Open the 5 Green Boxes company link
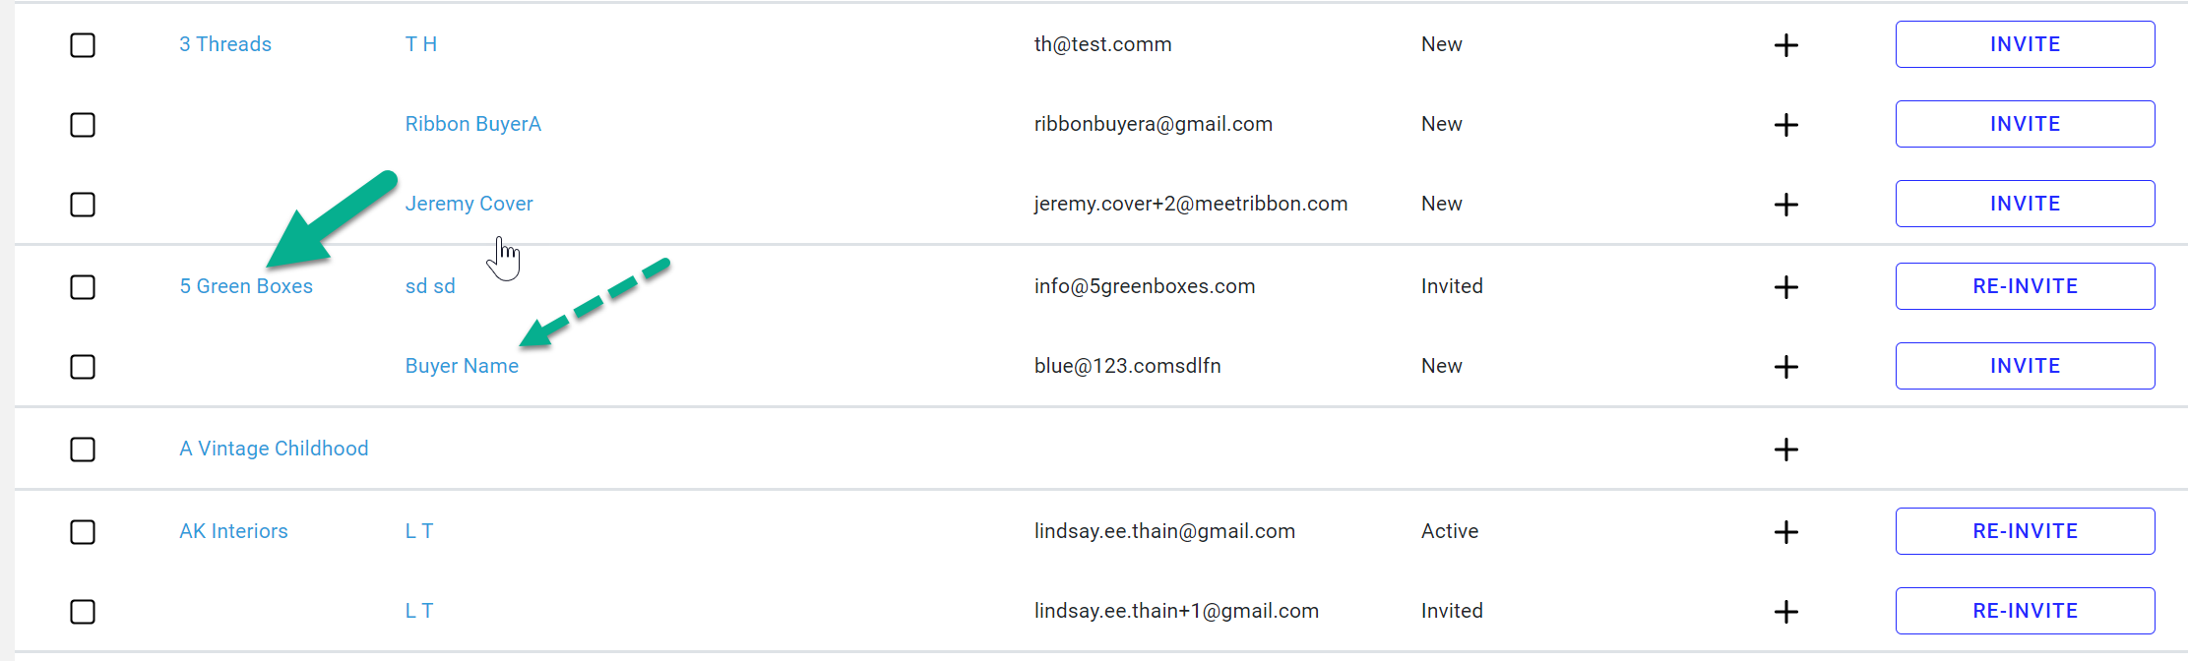 point(246,286)
